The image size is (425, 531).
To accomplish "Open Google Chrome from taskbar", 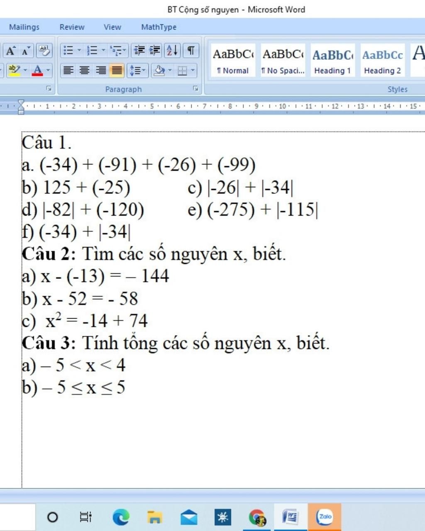I will [257, 517].
